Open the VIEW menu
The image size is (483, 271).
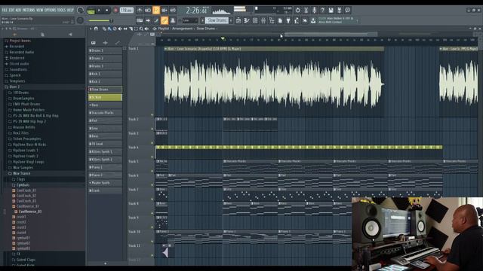click(x=40, y=10)
